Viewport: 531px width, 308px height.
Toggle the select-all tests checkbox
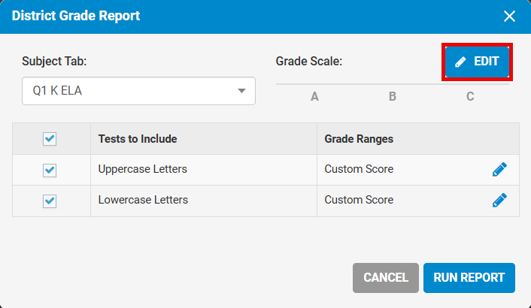pyautogui.click(x=50, y=139)
